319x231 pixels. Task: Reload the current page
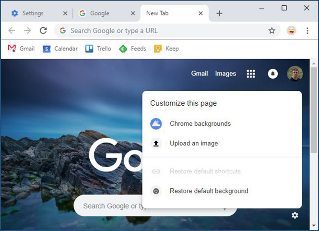click(x=43, y=31)
